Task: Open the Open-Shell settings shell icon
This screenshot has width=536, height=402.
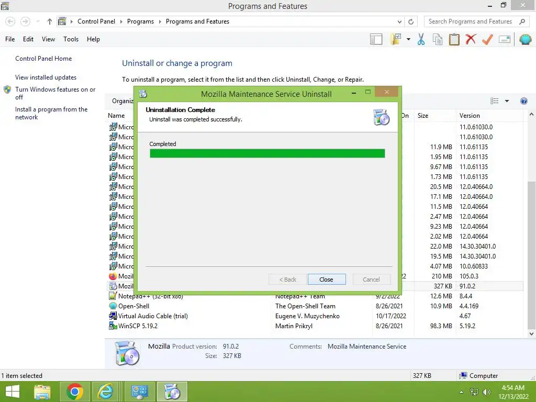Action: coord(526,39)
